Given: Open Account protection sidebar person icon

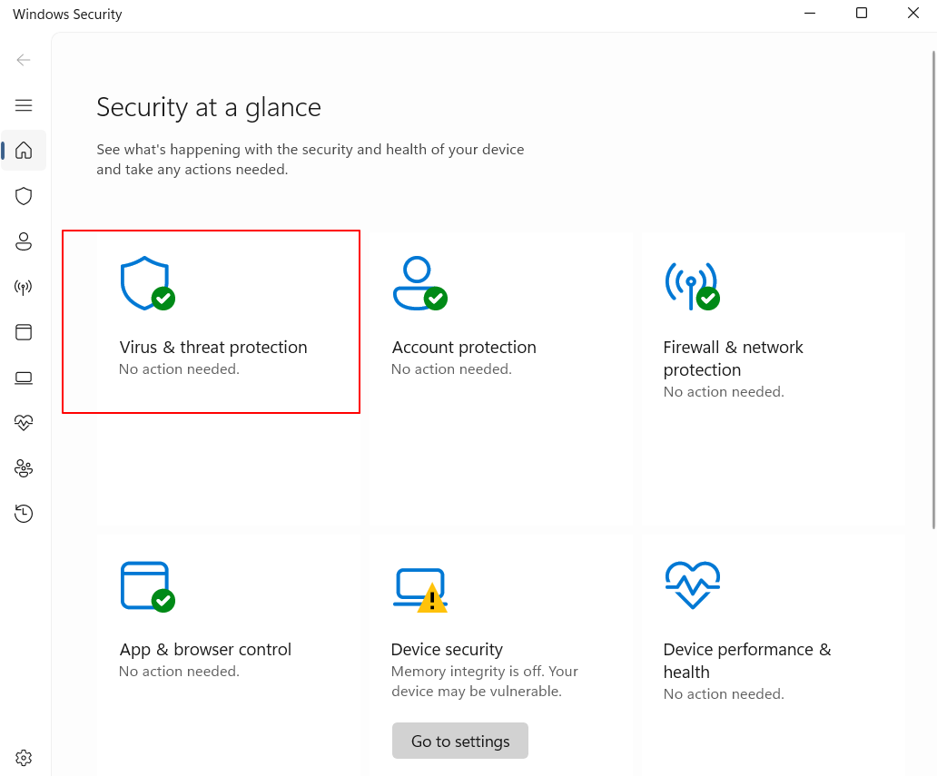Looking at the screenshot, I should pyautogui.click(x=24, y=241).
